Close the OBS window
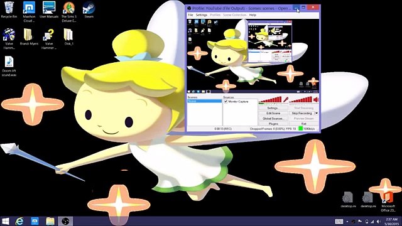 coord(313,8)
